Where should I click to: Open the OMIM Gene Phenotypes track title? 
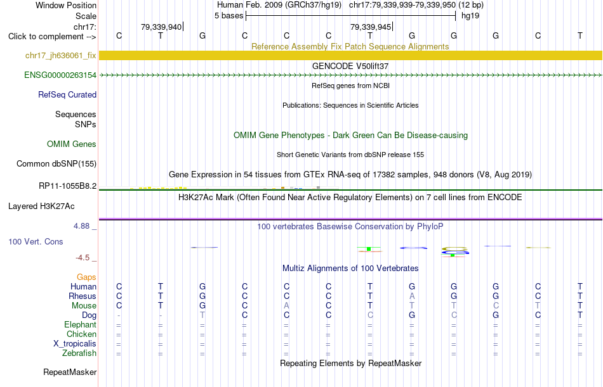350,135
